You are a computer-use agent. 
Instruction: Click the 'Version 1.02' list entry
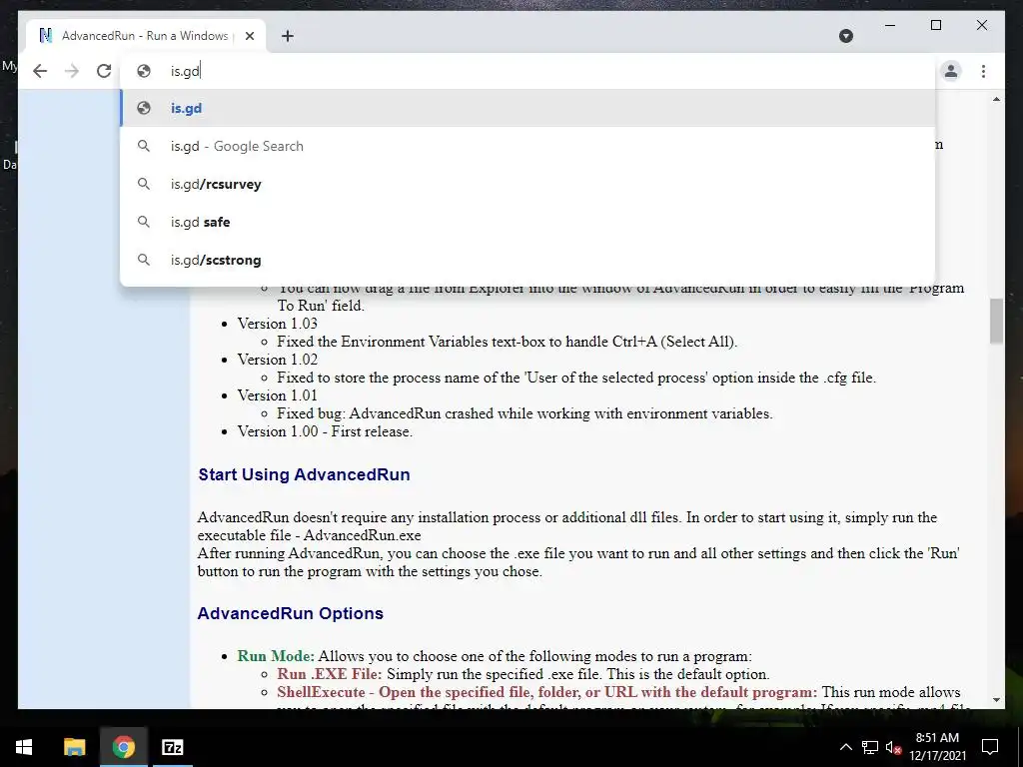[278, 360]
